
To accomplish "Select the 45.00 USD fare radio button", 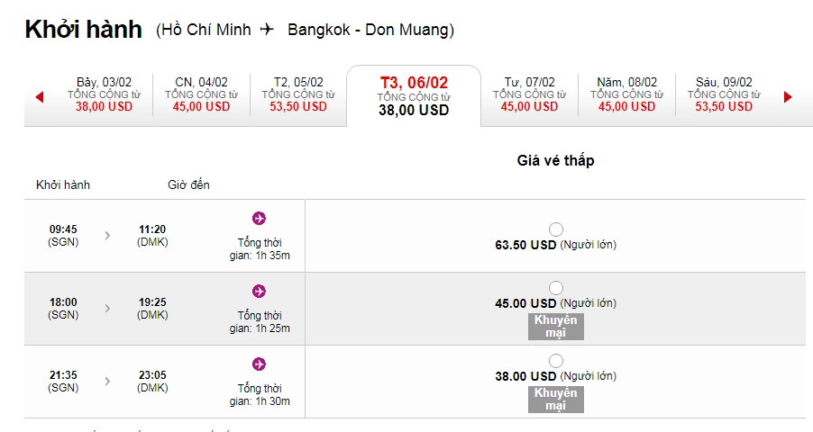I will tap(556, 288).
